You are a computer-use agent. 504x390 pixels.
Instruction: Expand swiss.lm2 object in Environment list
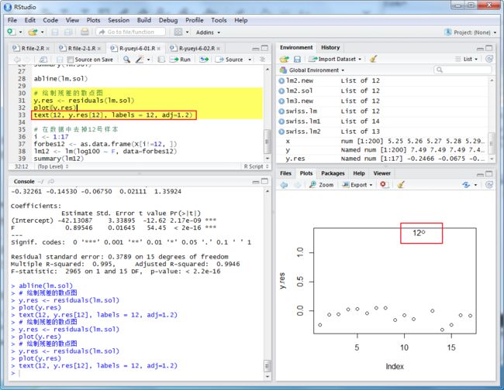coord(281,132)
